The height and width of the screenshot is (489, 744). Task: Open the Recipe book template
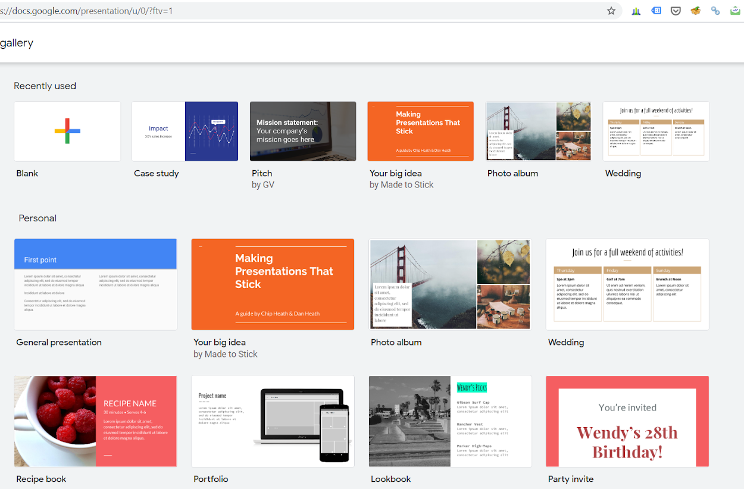tap(95, 421)
